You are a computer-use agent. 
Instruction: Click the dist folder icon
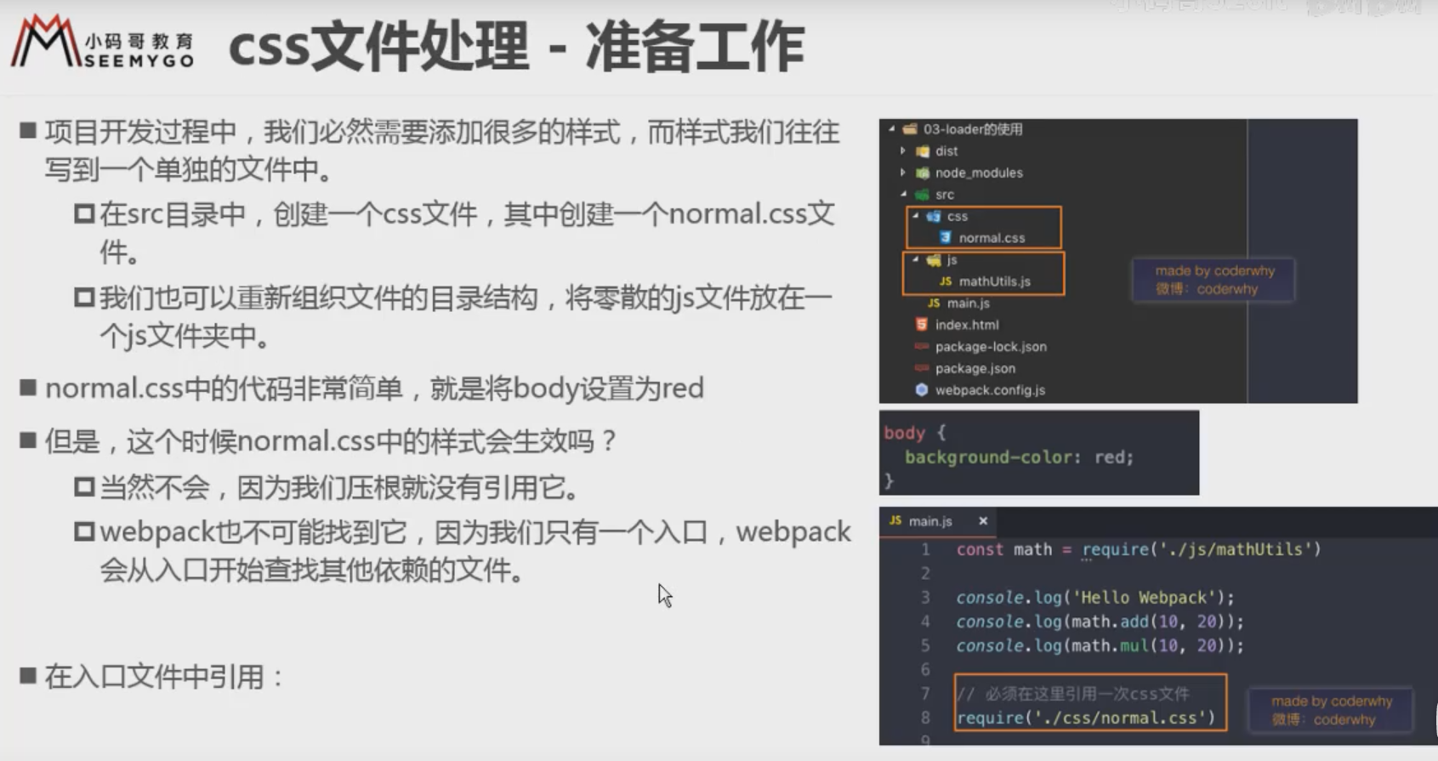(923, 151)
